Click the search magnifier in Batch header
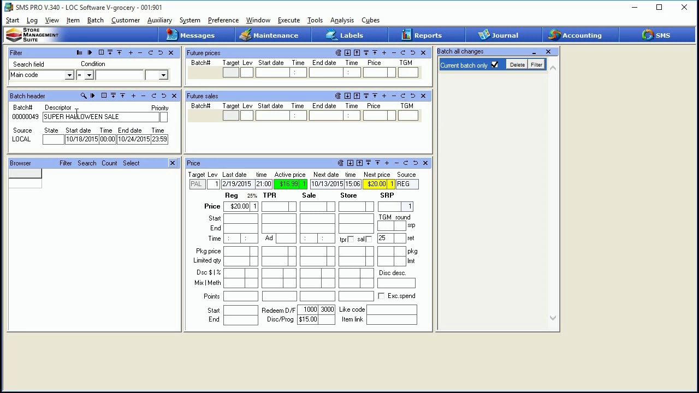This screenshot has height=393, width=699. click(x=83, y=96)
